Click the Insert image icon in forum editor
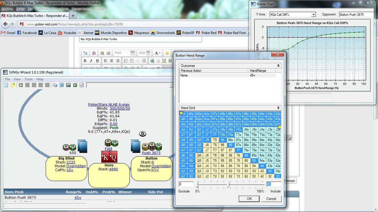 pyautogui.click(x=164, y=61)
